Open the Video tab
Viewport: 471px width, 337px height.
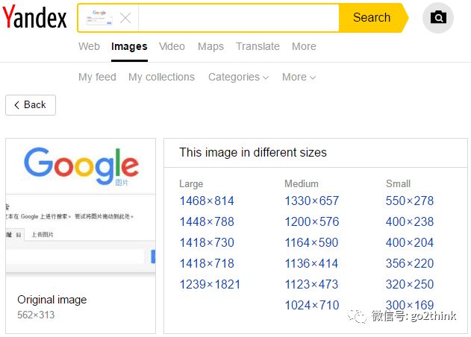pyautogui.click(x=172, y=46)
